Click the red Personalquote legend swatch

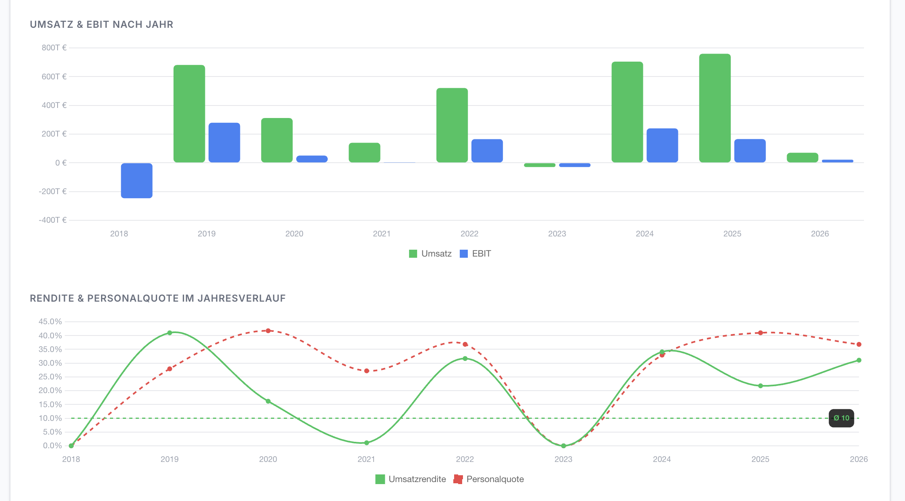click(x=458, y=479)
